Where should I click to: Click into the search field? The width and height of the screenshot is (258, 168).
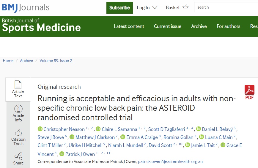click(226, 7)
